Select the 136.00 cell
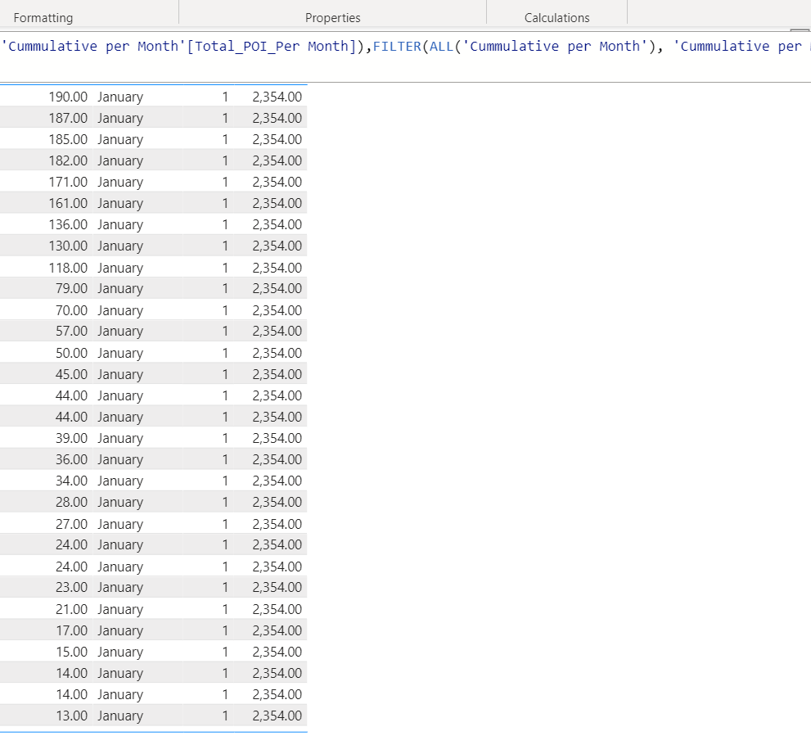Image resolution: width=811 pixels, height=736 pixels. 68,224
